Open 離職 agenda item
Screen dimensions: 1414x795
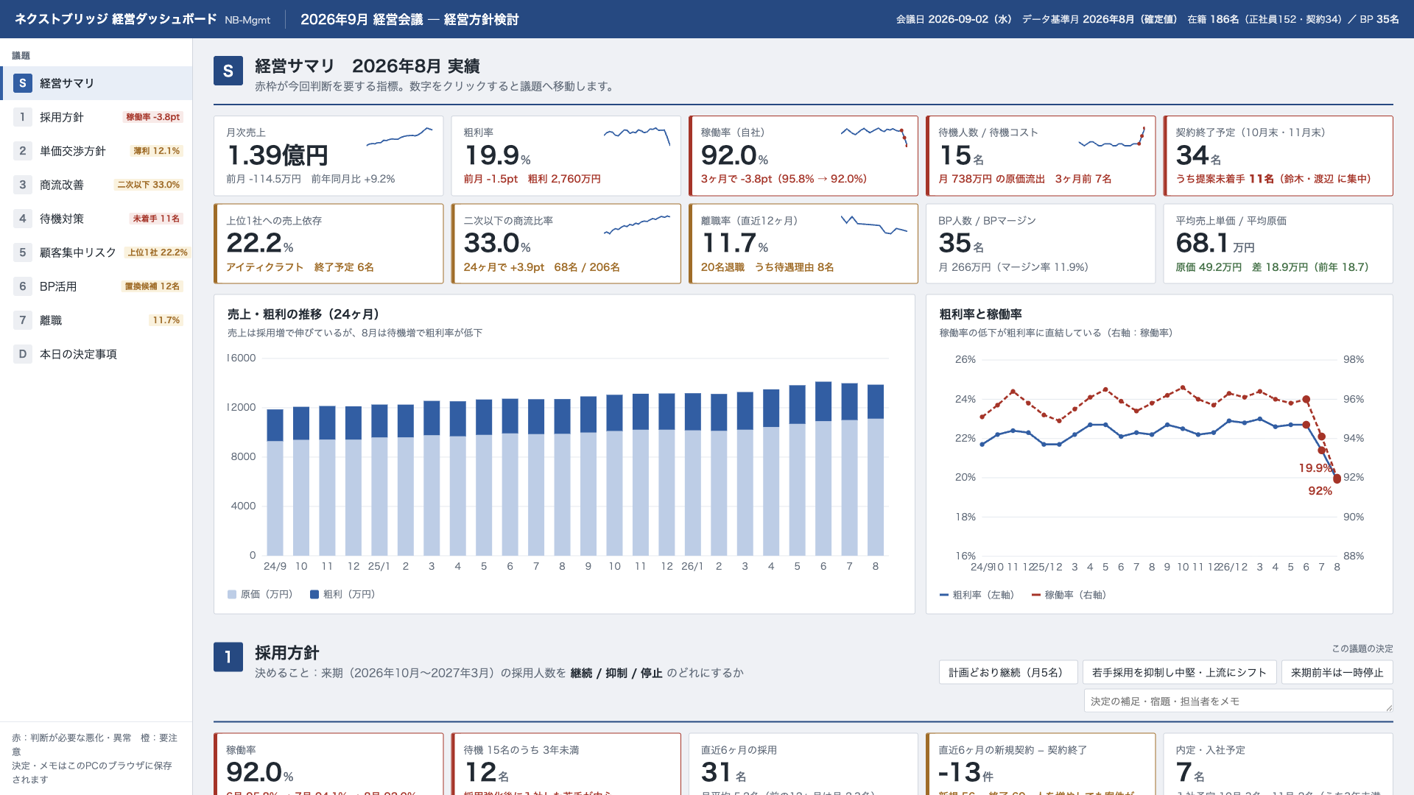[x=96, y=320]
